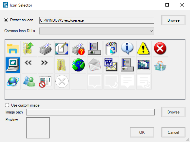
Task: Select the double left chevron icon
Action: point(29,65)
